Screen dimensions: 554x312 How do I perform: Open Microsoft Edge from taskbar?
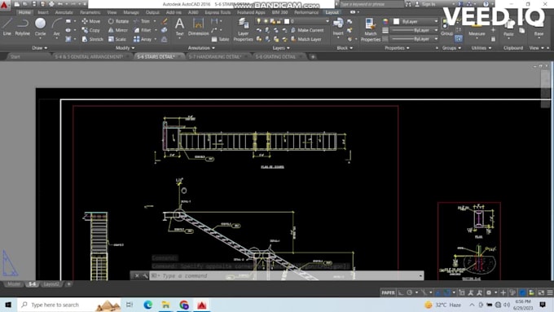148,305
